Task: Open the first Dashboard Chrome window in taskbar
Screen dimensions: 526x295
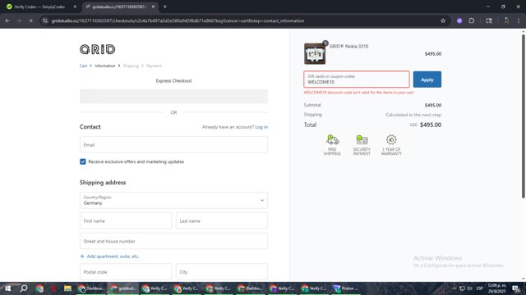Action: 90,288
